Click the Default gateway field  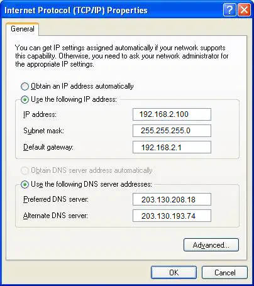[x=172, y=147]
